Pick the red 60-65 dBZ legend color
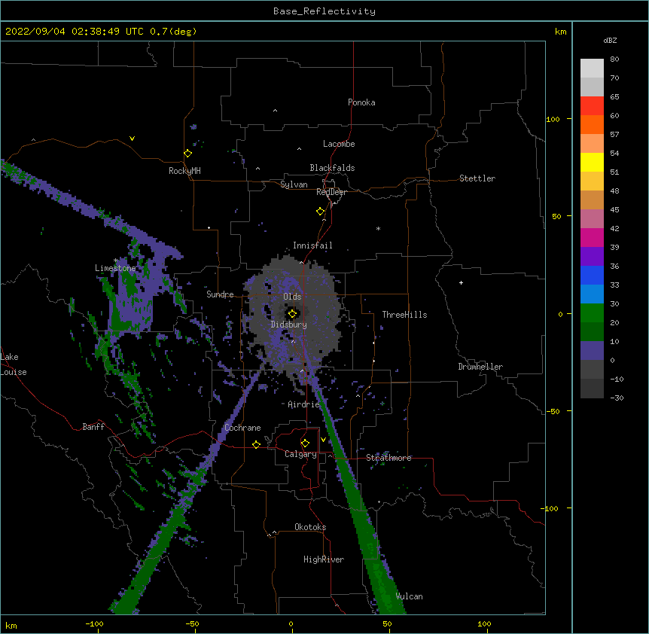This screenshot has width=649, height=634. click(x=592, y=105)
